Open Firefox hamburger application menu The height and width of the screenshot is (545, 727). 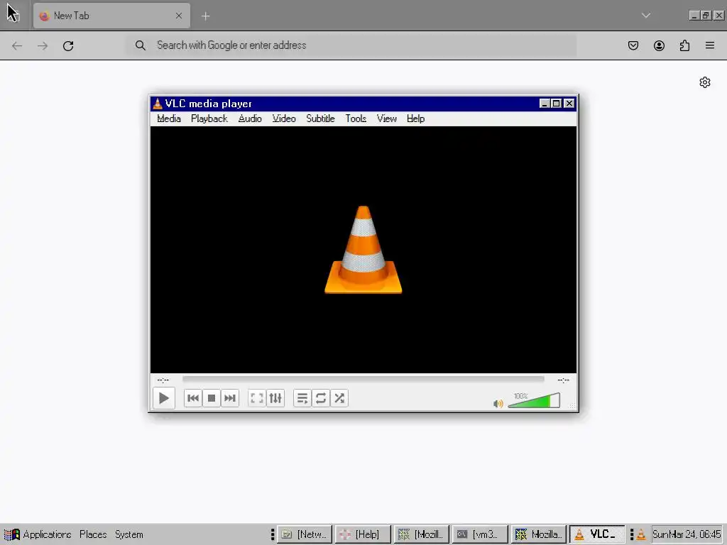pyautogui.click(x=710, y=45)
